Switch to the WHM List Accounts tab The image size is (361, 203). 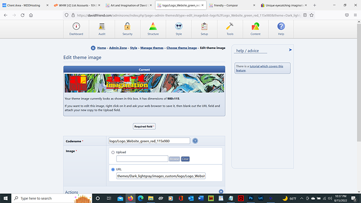coord(76,5)
